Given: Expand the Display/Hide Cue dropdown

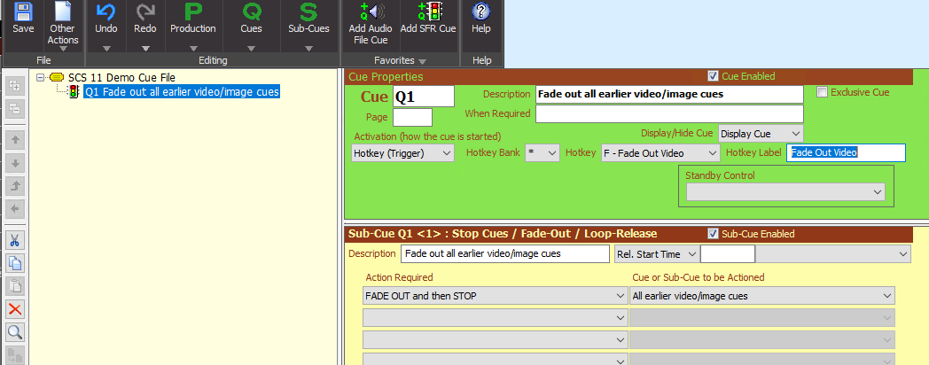Looking at the screenshot, I should point(761,134).
